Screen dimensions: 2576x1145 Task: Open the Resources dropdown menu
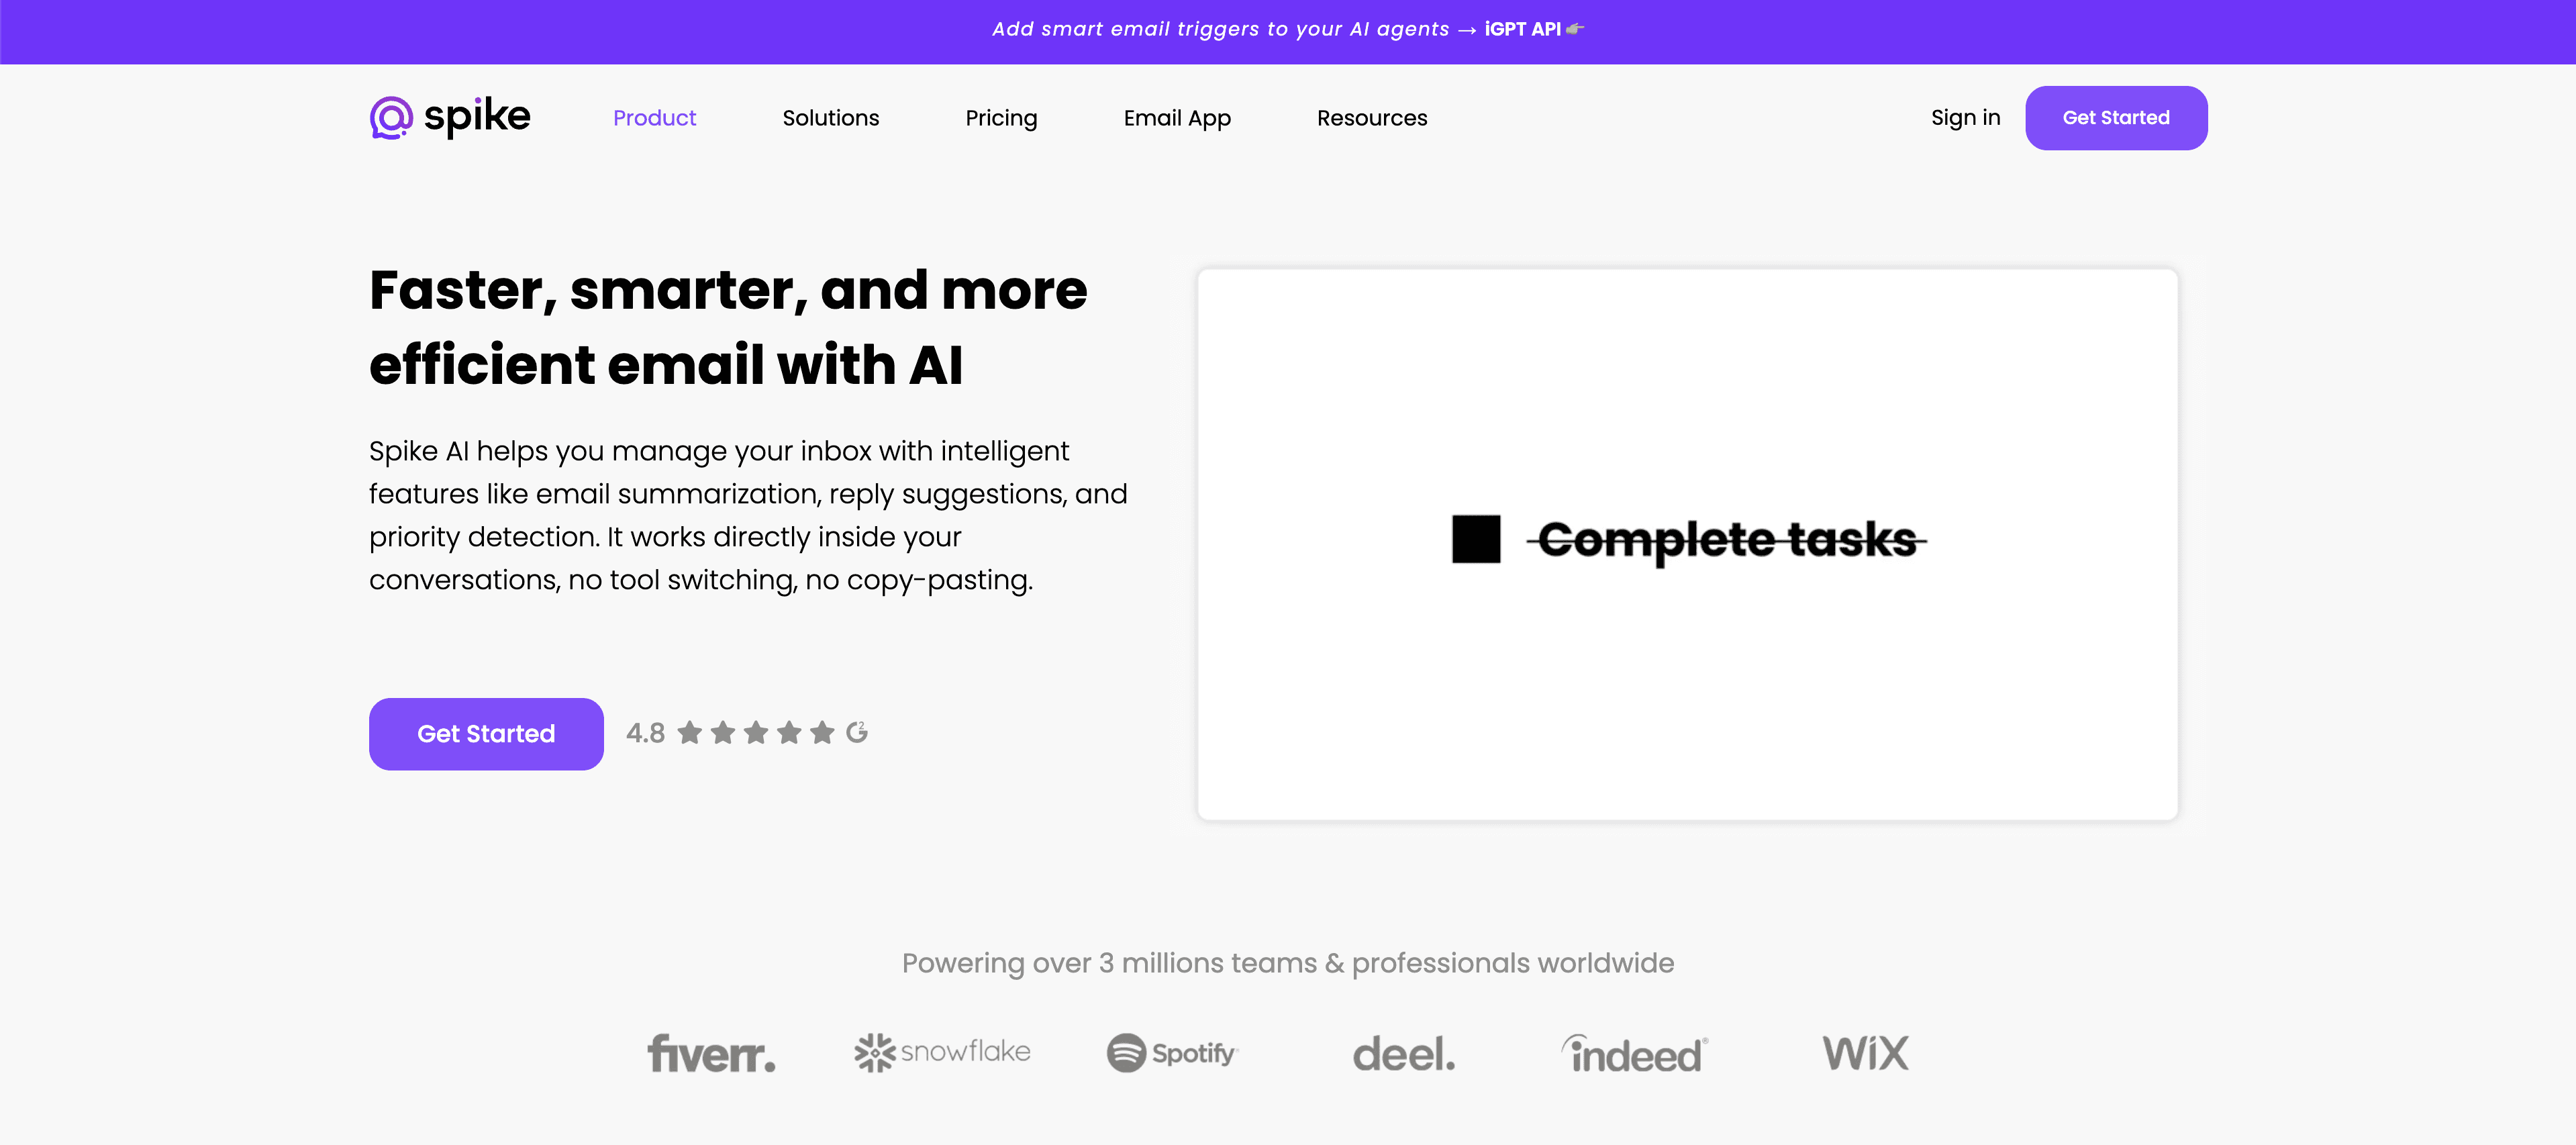[1372, 117]
